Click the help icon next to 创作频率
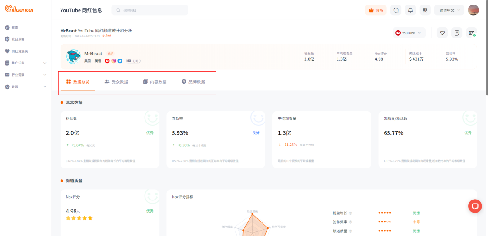This screenshot has height=236, width=488. click(x=350, y=222)
